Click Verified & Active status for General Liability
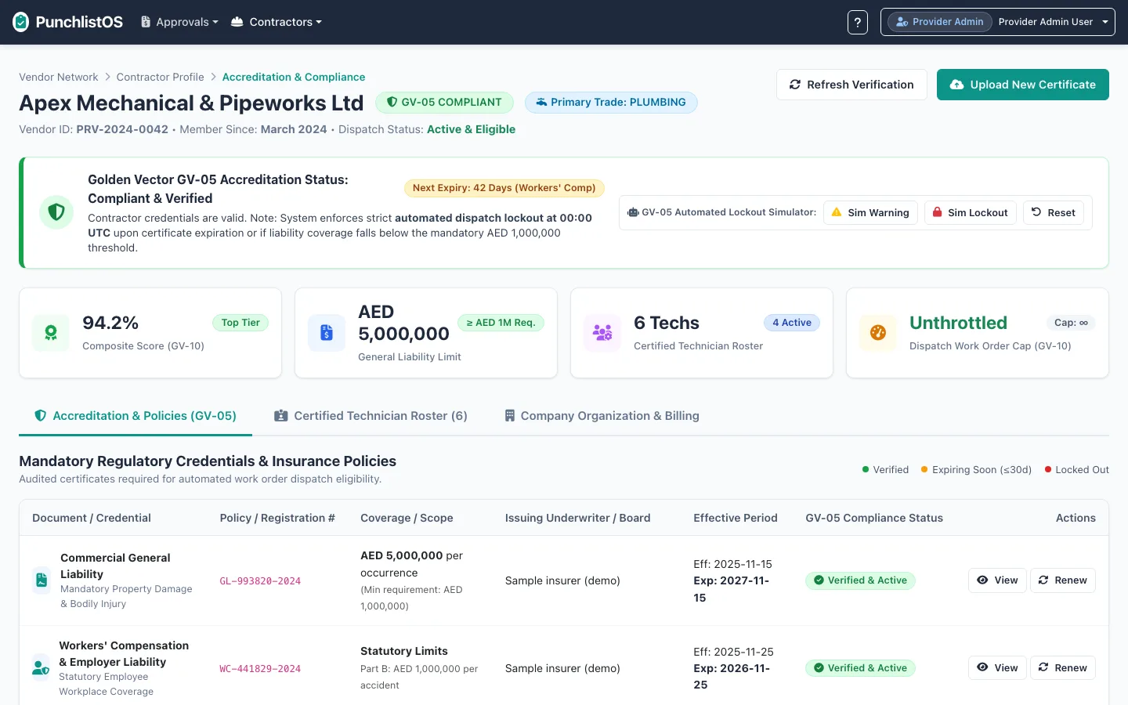The image size is (1128, 705). tap(860, 580)
